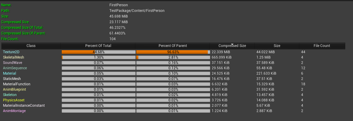353x121 pixels.
Task: Sort by the File Count column
Action: tap(322, 46)
